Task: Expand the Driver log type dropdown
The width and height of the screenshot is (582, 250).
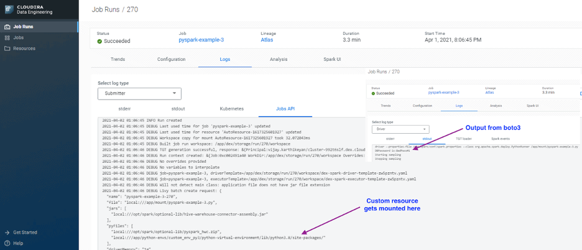Action: [400, 129]
